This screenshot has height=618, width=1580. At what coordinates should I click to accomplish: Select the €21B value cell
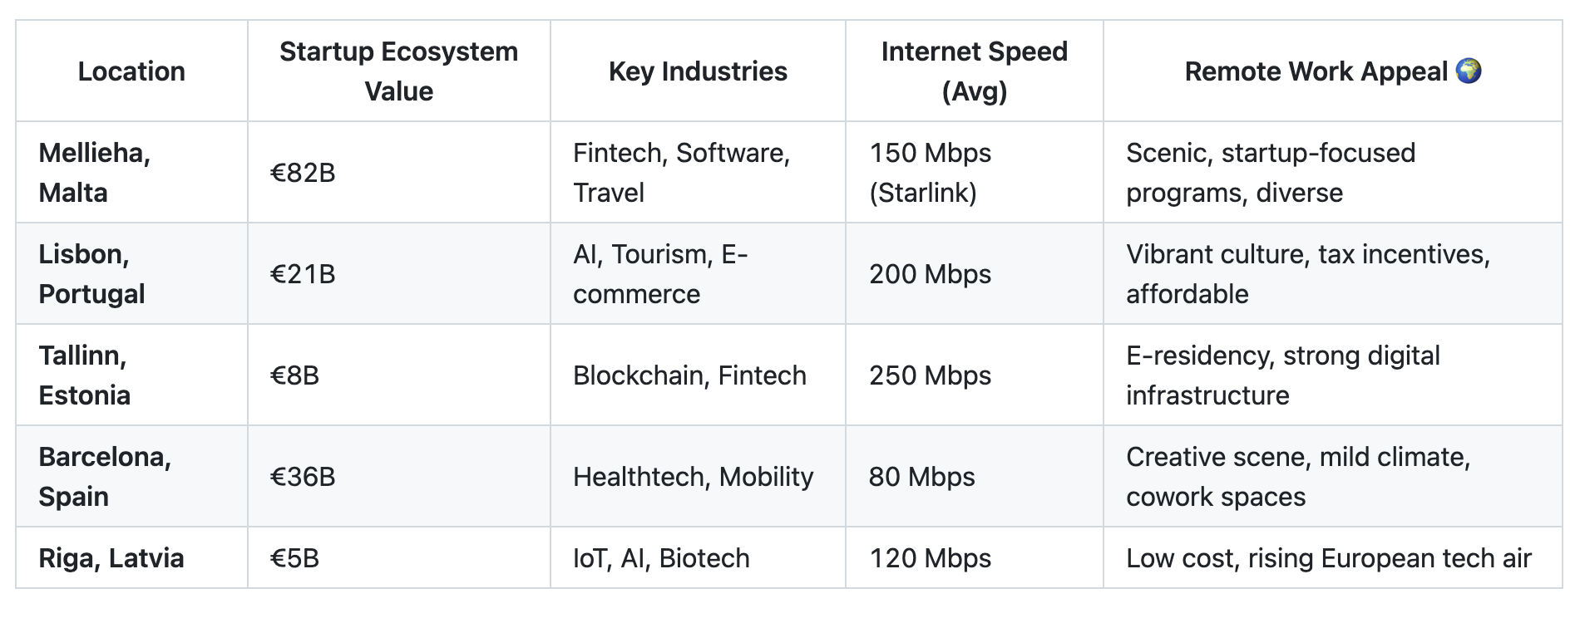[x=399, y=273]
